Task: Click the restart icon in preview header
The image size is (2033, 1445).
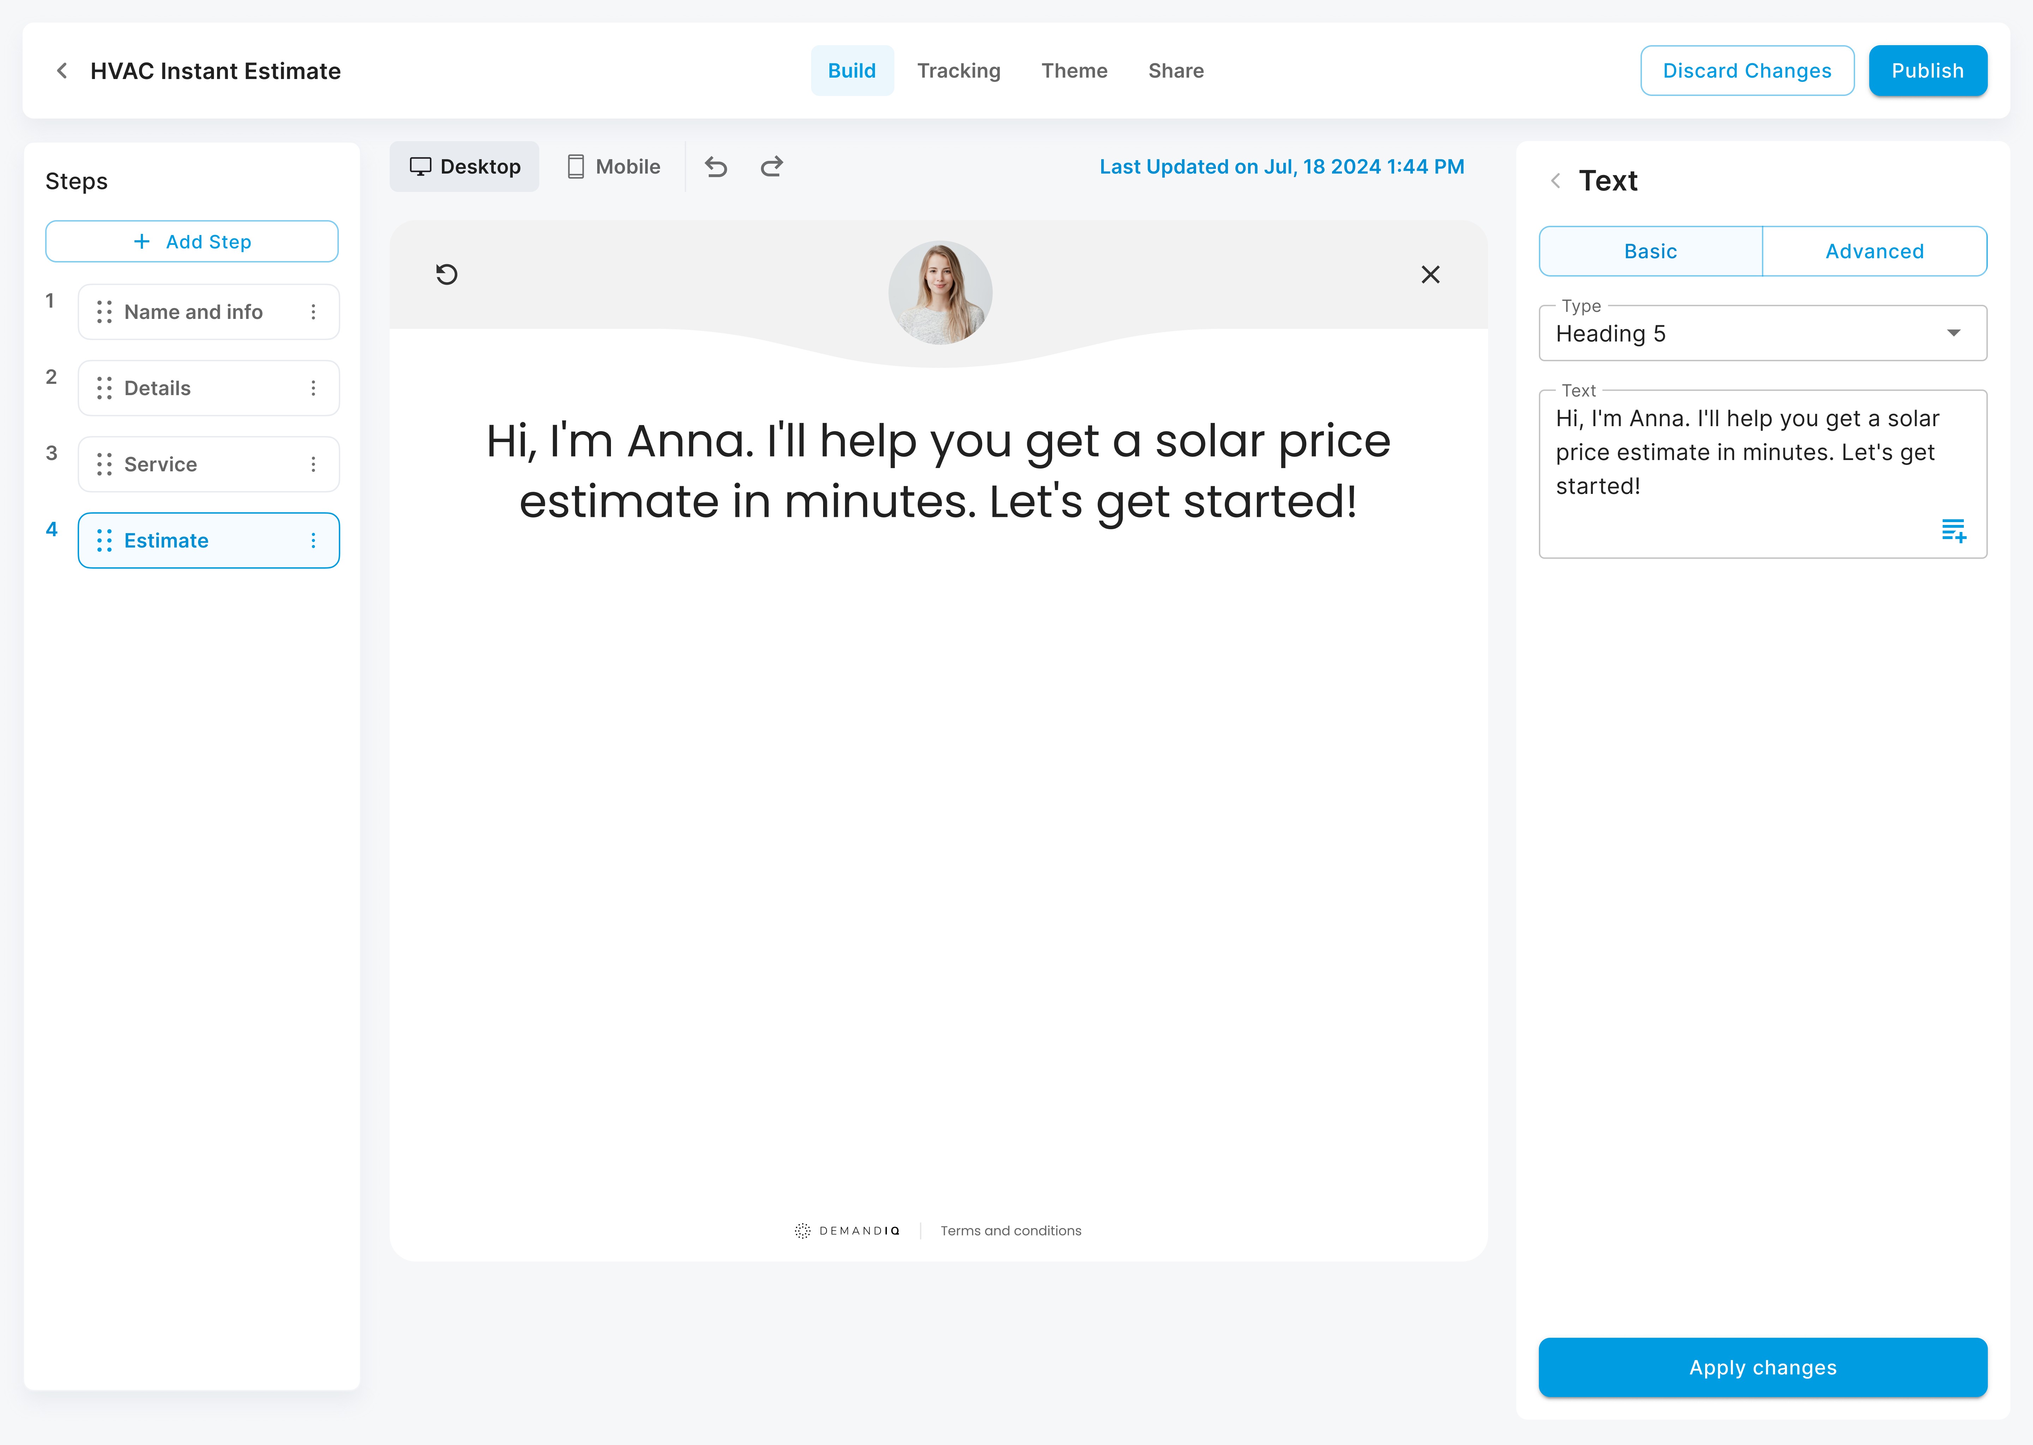Action: click(447, 274)
